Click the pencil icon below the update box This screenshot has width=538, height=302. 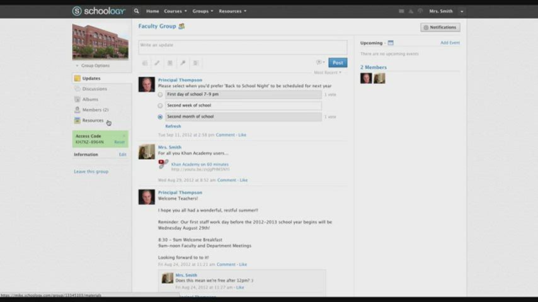pos(157,63)
